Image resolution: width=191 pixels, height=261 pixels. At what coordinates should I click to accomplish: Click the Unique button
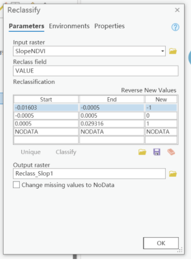pyautogui.click(x=31, y=152)
